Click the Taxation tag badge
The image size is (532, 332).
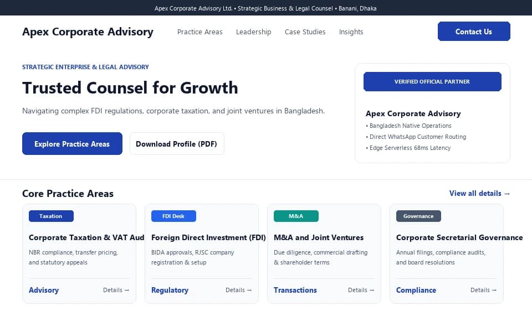click(x=51, y=216)
